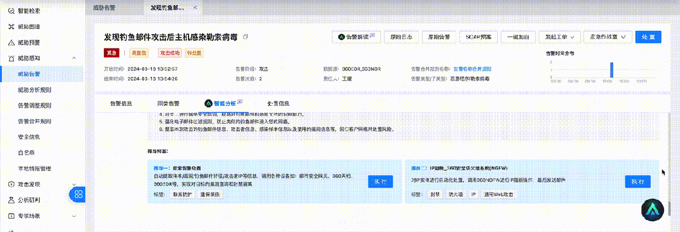Open the 应急作战室 dropdown
The height and width of the screenshot is (232, 680).
tap(607, 37)
